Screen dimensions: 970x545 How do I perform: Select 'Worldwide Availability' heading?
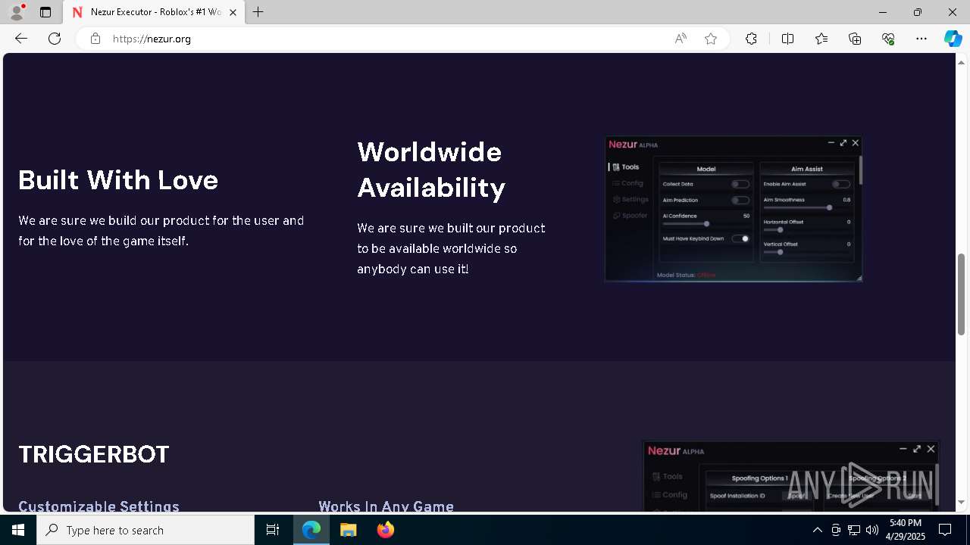pos(431,170)
